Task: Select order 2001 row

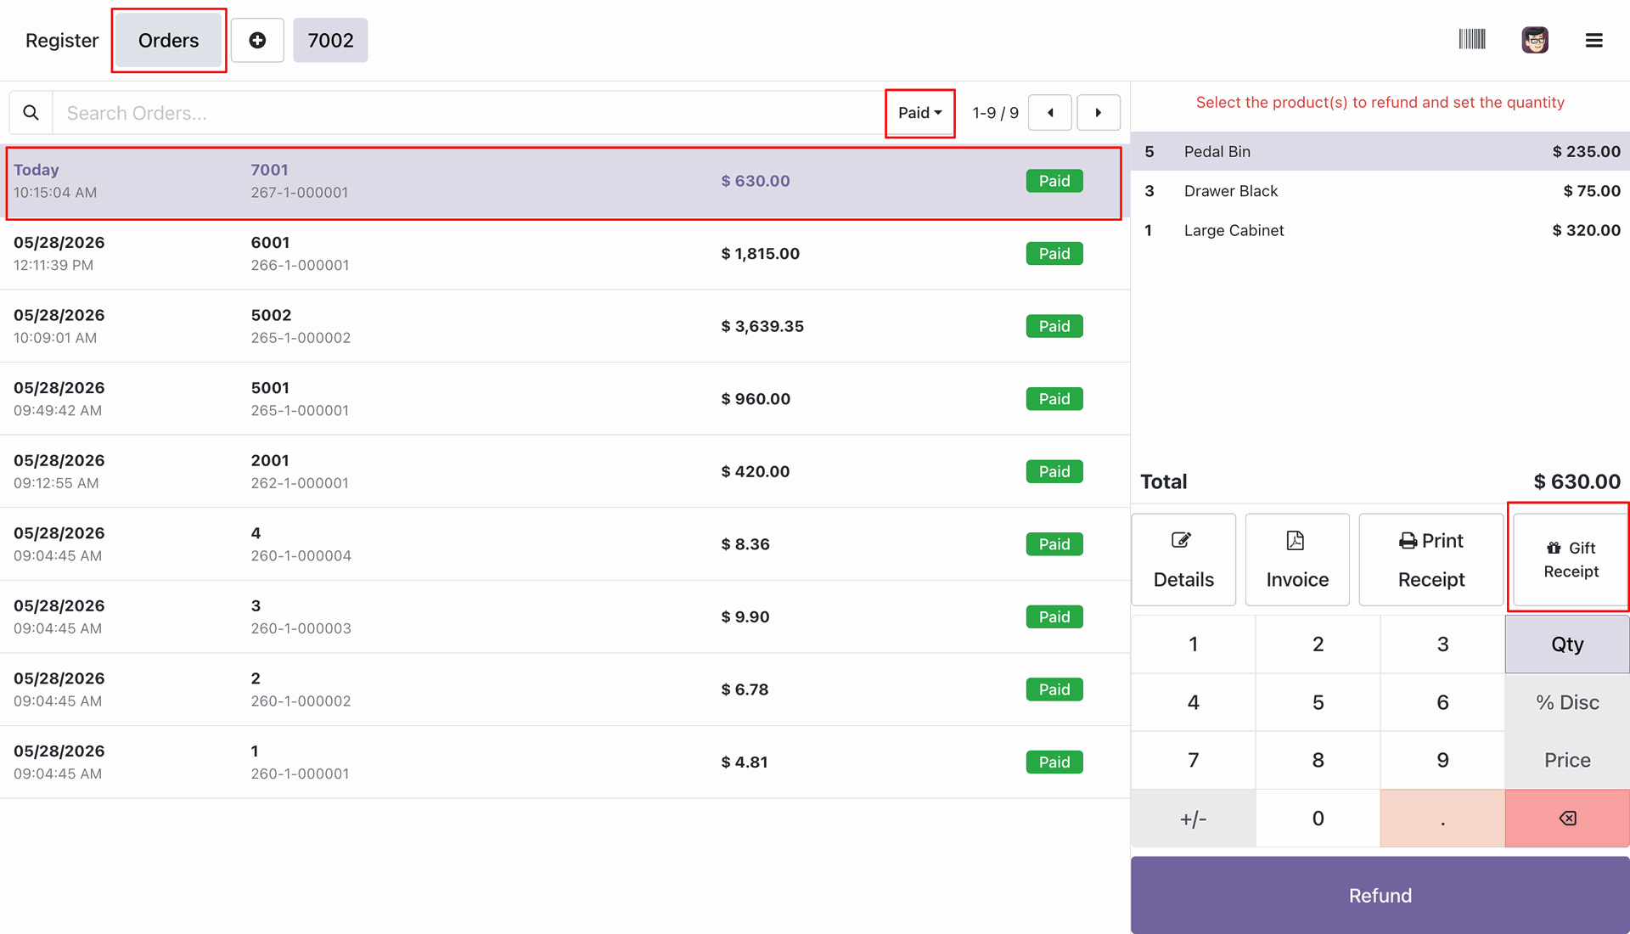Action: click(564, 471)
